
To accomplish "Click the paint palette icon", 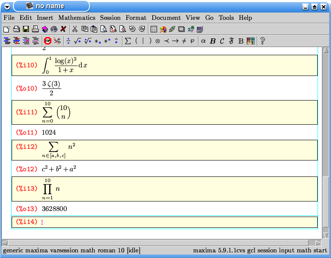I will pyautogui.click(x=163, y=29).
